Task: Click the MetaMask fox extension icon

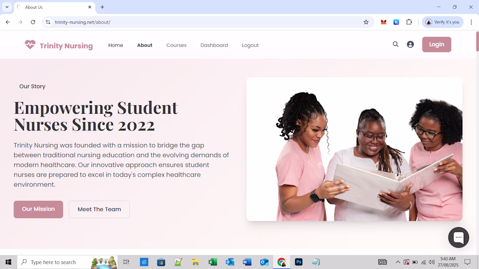Action: pyautogui.click(x=383, y=22)
